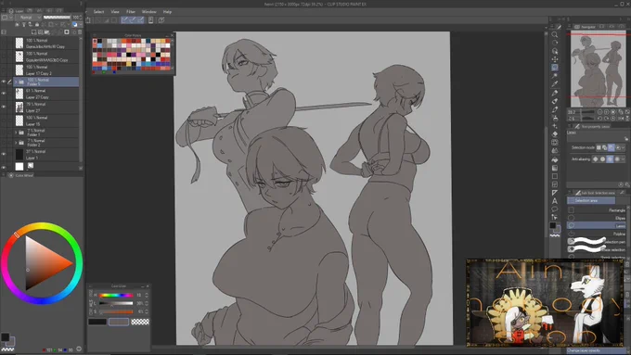
Task: Click the Delete layer trash icon
Action: [80, 32]
